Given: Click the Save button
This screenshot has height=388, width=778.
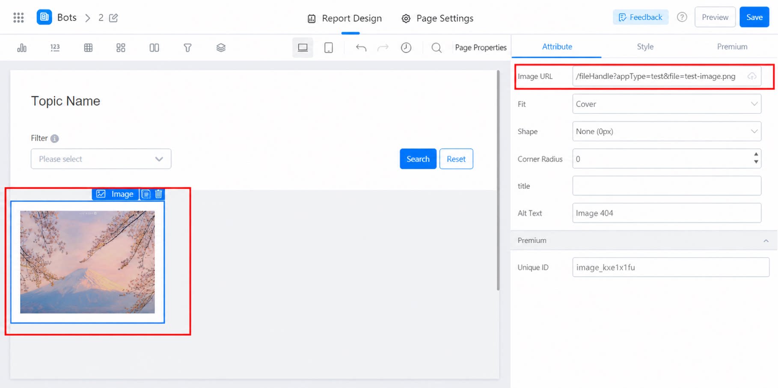Looking at the screenshot, I should 754,17.
